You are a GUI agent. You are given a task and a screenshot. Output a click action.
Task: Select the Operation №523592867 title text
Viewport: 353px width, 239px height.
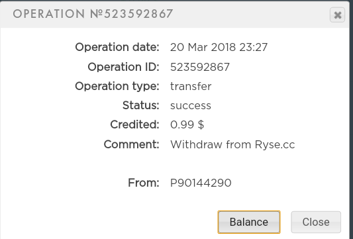tap(93, 14)
